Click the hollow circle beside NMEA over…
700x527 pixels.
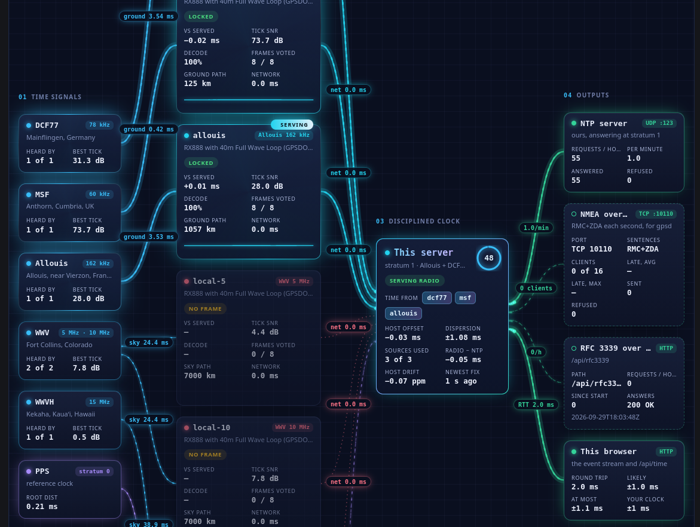tap(574, 214)
